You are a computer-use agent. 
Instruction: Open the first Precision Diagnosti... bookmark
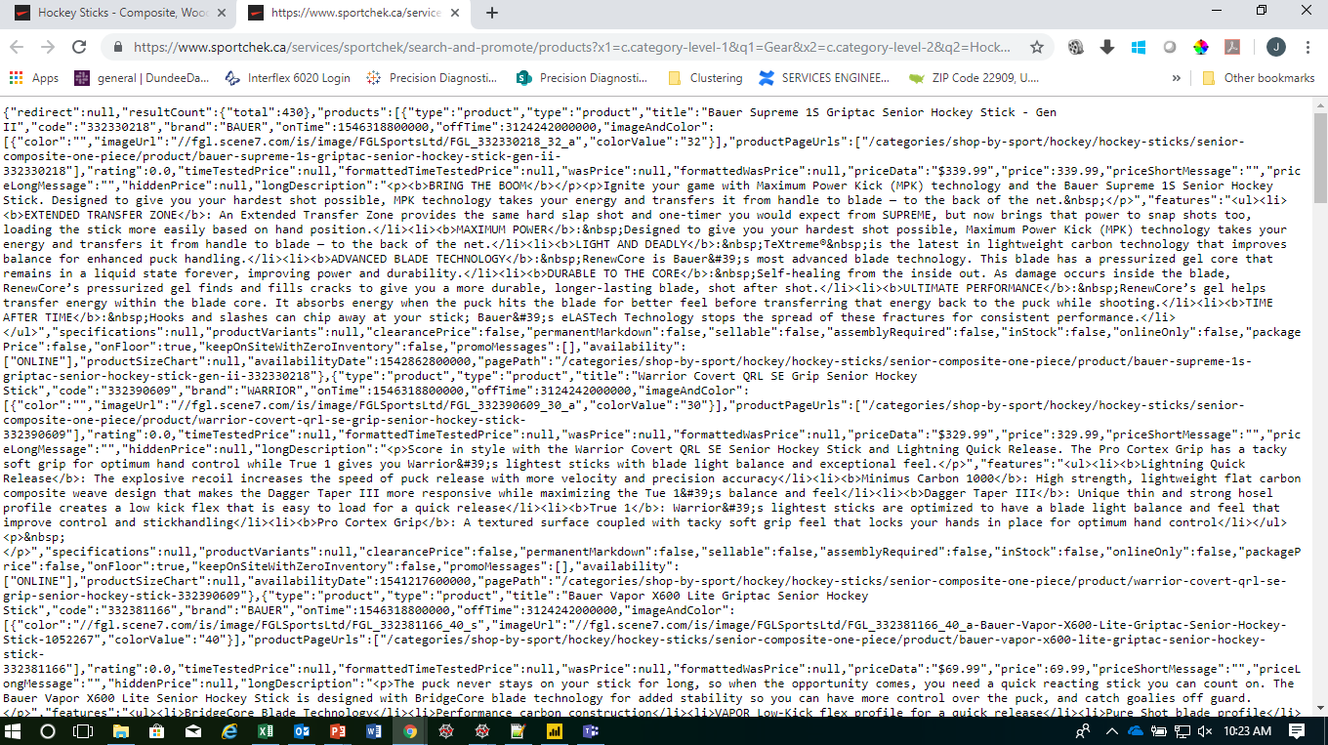point(435,78)
